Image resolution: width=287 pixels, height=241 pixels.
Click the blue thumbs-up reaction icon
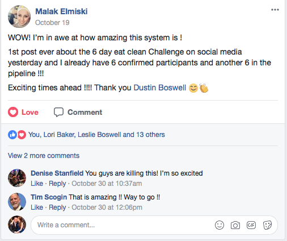[x=12, y=135]
